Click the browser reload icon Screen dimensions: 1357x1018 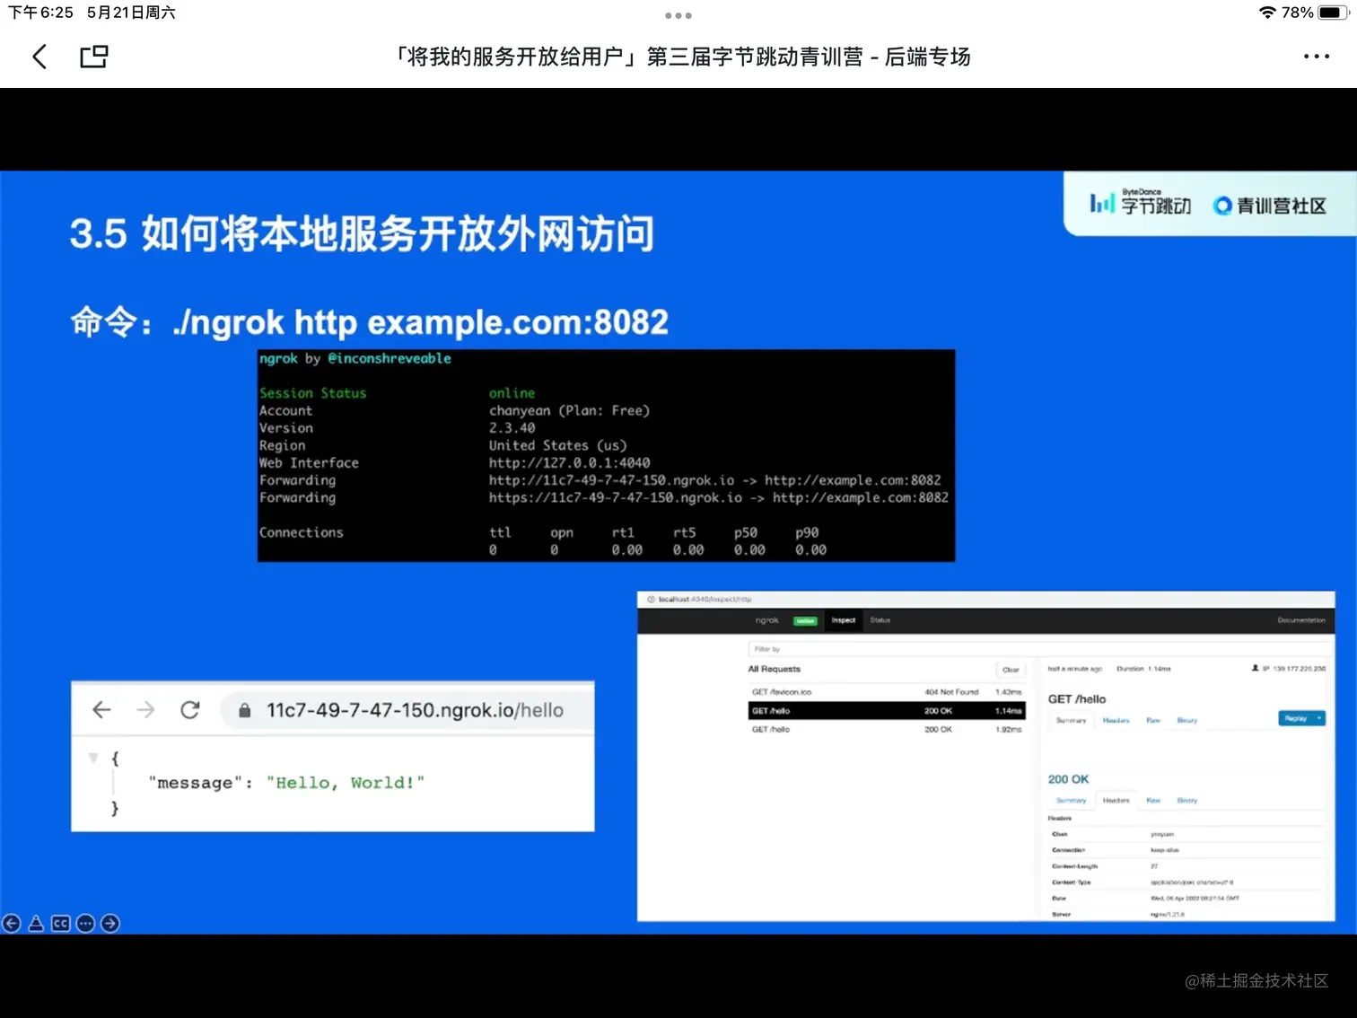[189, 710]
